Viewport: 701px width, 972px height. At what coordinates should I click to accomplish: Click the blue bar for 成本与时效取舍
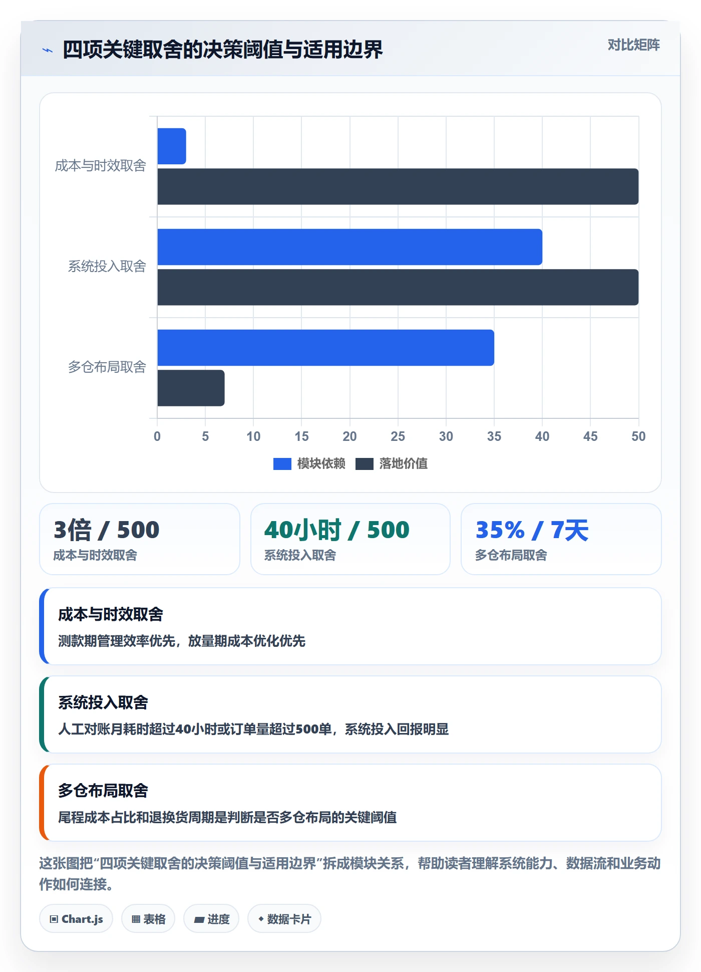pos(172,146)
